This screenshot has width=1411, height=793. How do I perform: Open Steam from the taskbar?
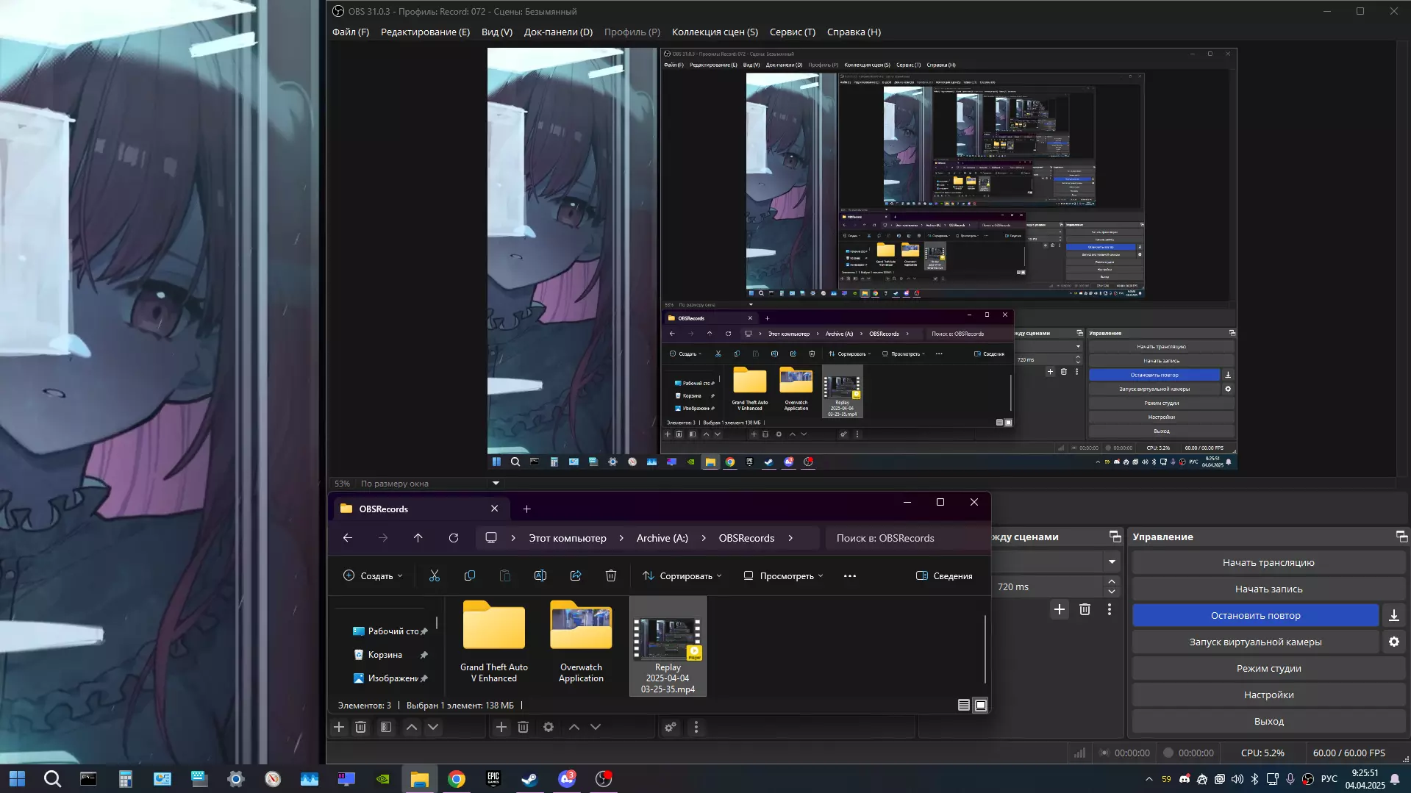coord(529,779)
